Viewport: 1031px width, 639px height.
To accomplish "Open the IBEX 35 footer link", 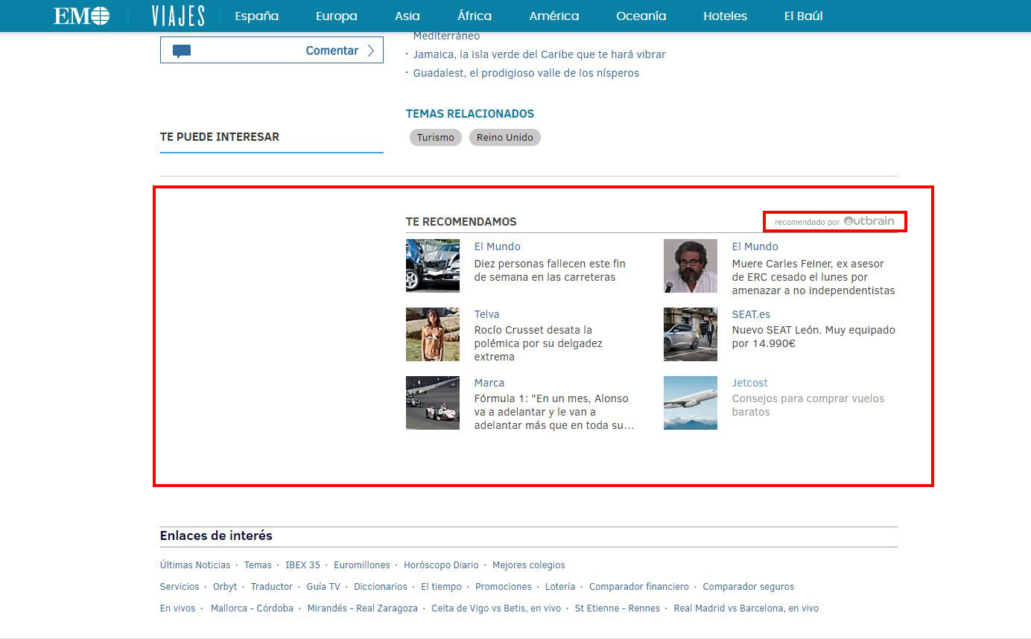I will click(302, 565).
